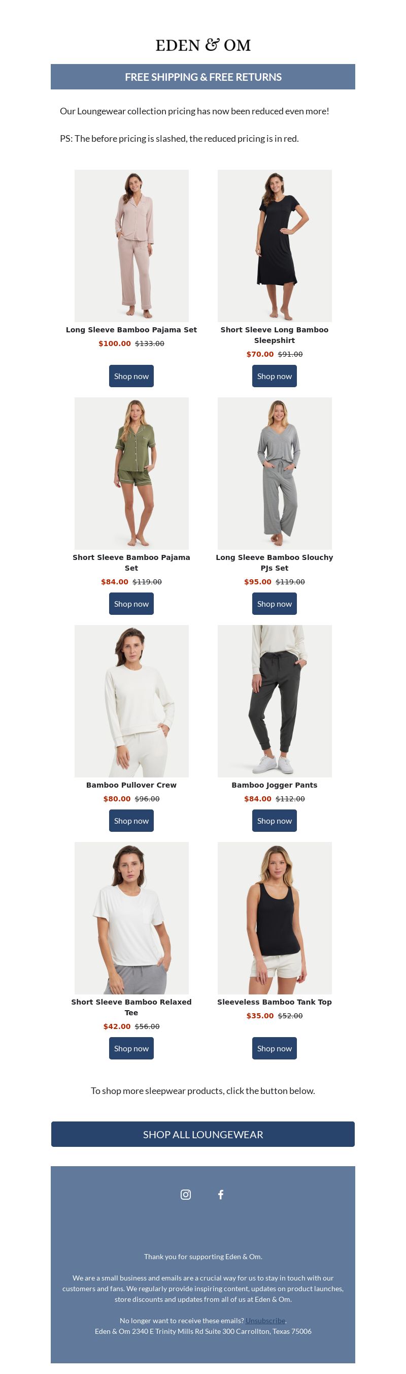The width and height of the screenshot is (406, 1374).
Task: Shop now for Sleeveless Bamboo Tank Top
Action: pyautogui.click(x=275, y=1048)
